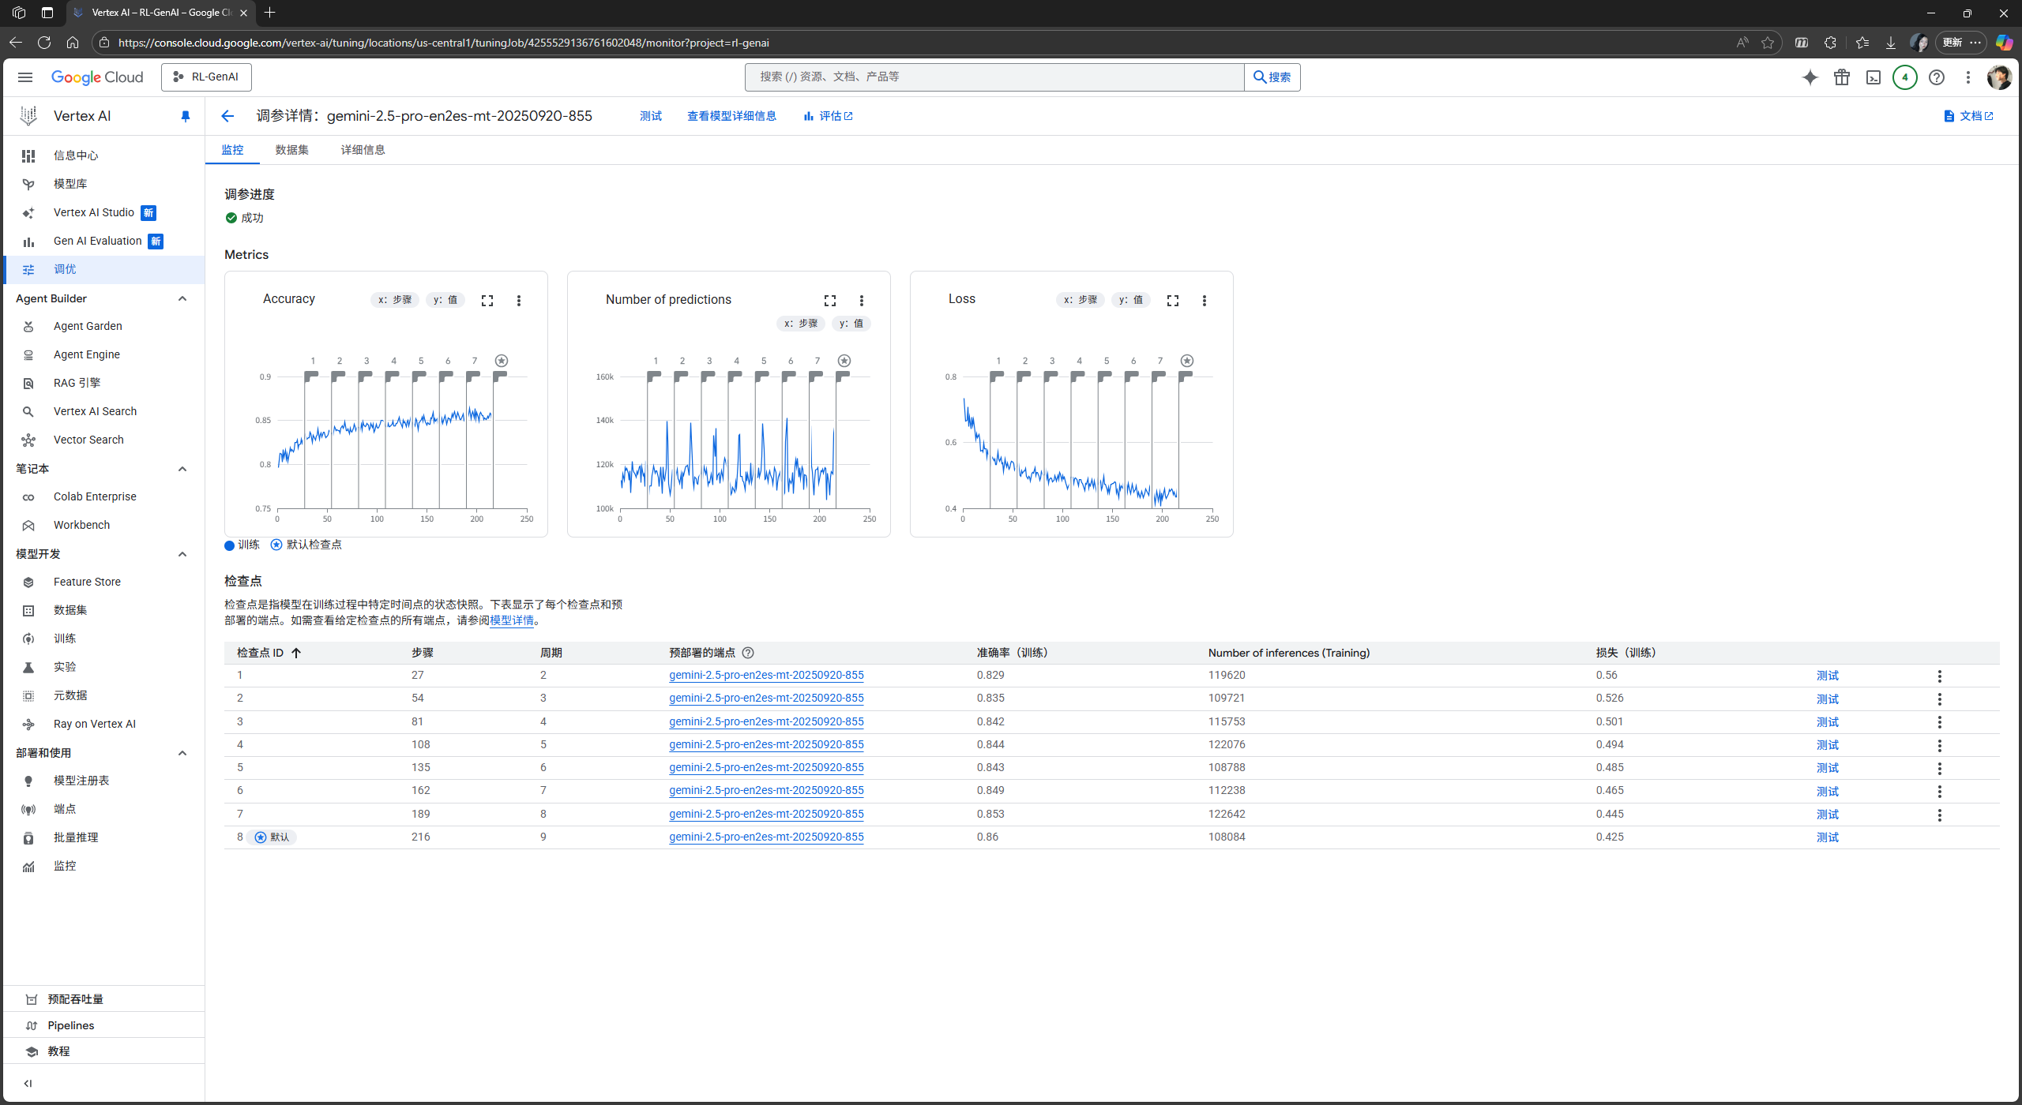Open Vertex AI Studio in the sidebar
The image size is (2022, 1105).
tap(104, 213)
